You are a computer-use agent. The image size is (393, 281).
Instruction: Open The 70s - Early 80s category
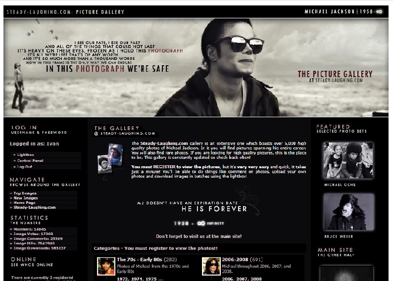tap(140, 259)
